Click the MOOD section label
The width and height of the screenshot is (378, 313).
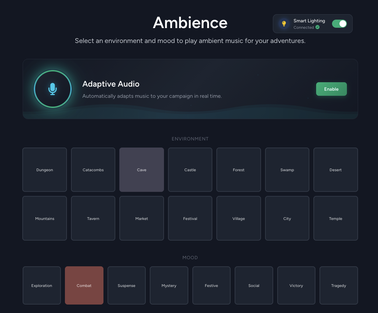pos(190,258)
